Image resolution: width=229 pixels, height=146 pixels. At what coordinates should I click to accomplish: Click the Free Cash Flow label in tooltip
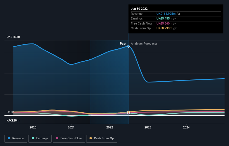pyautogui.click(x=141, y=23)
